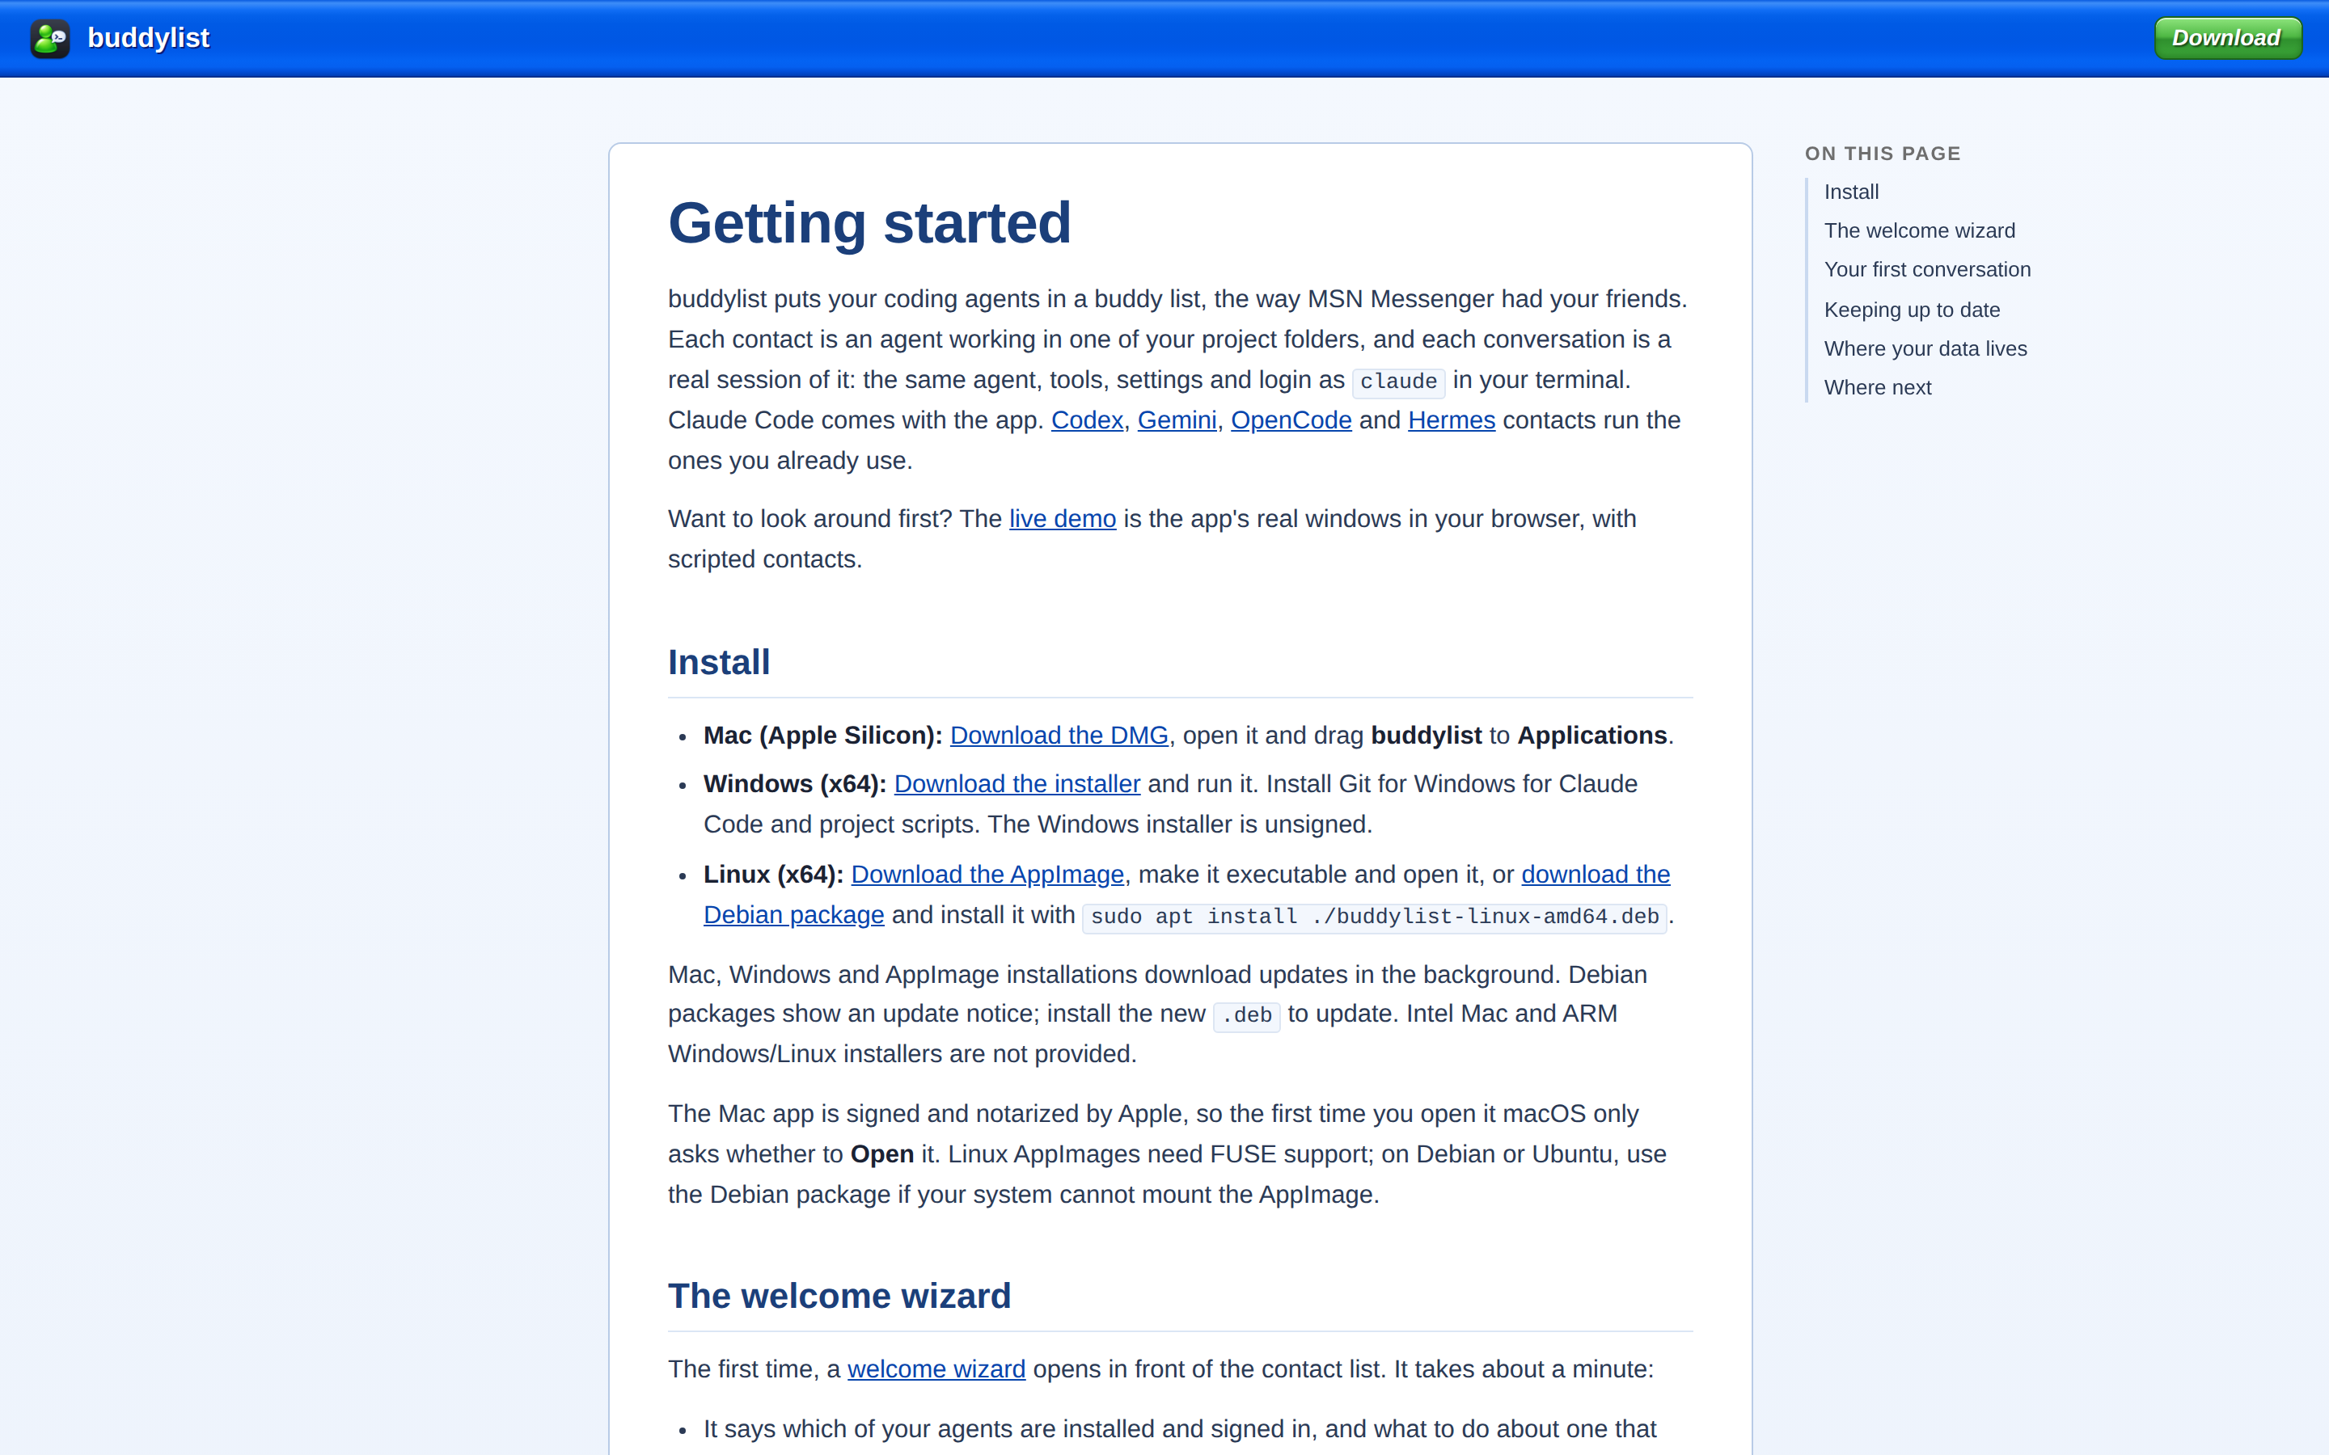Click the buddylist logo icon
Screen dimensions: 2329x1455
pos(50,39)
